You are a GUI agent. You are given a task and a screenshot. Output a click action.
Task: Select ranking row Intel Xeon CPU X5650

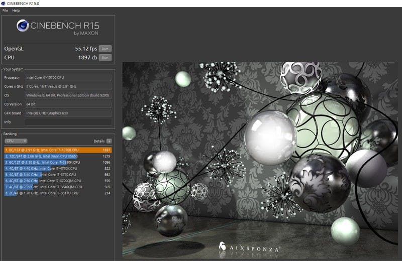click(58, 156)
